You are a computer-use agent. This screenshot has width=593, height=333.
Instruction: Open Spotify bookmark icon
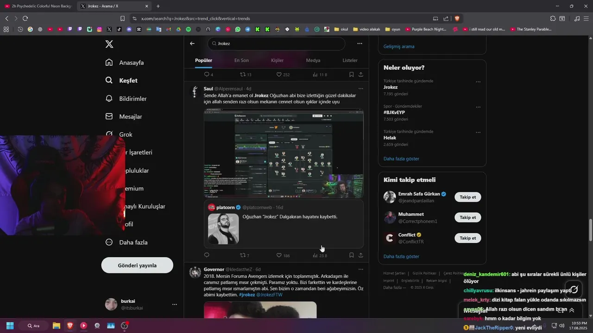189,29
